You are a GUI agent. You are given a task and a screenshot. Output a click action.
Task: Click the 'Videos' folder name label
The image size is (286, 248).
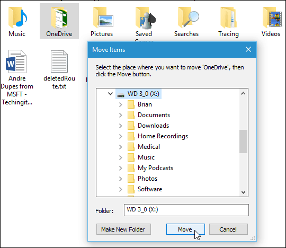271,34
